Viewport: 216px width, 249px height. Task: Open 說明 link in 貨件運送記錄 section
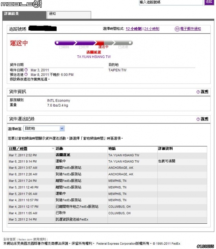(x=205, y=119)
